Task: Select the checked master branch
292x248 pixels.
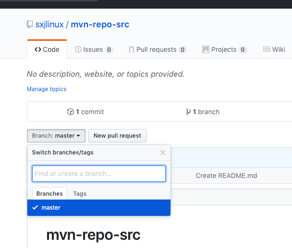Action: click(99, 208)
